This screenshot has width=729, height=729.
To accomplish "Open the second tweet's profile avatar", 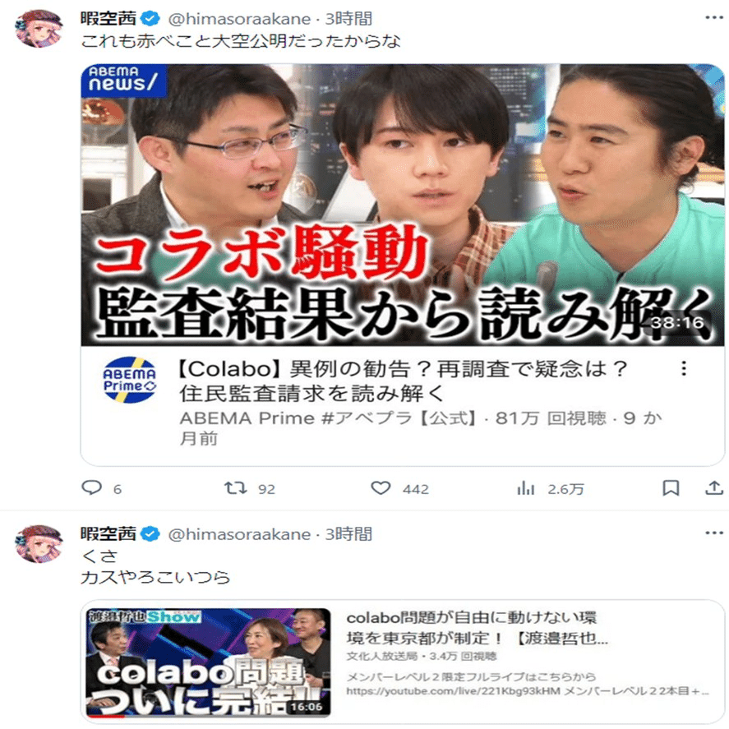I will click(39, 543).
